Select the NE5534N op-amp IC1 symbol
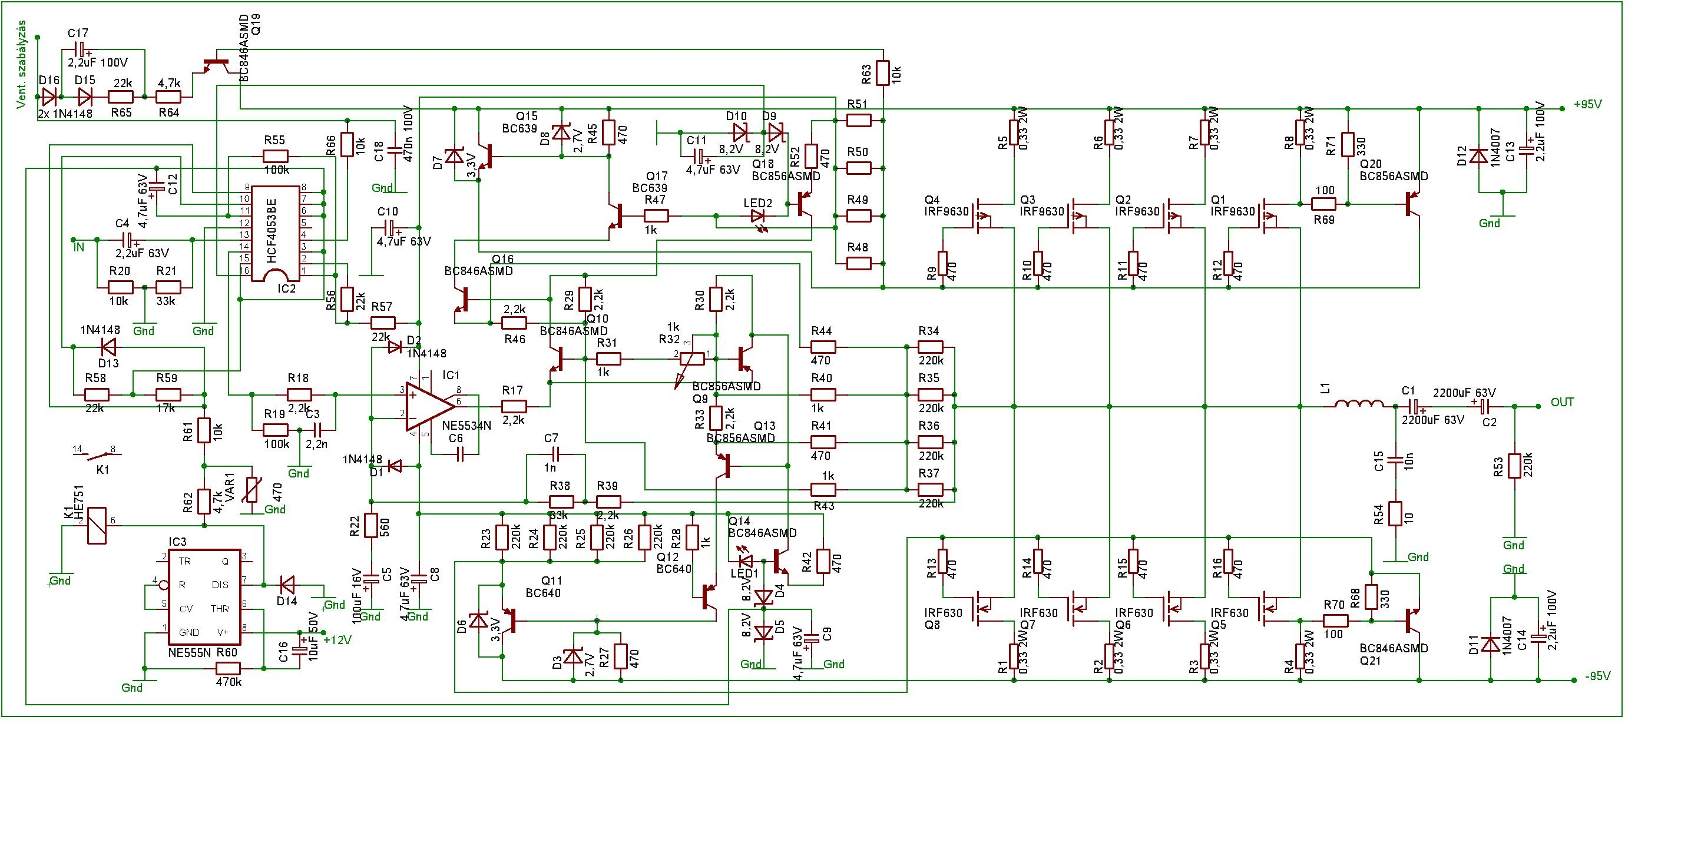The image size is (1701, 856). click(x=431, y=407)
